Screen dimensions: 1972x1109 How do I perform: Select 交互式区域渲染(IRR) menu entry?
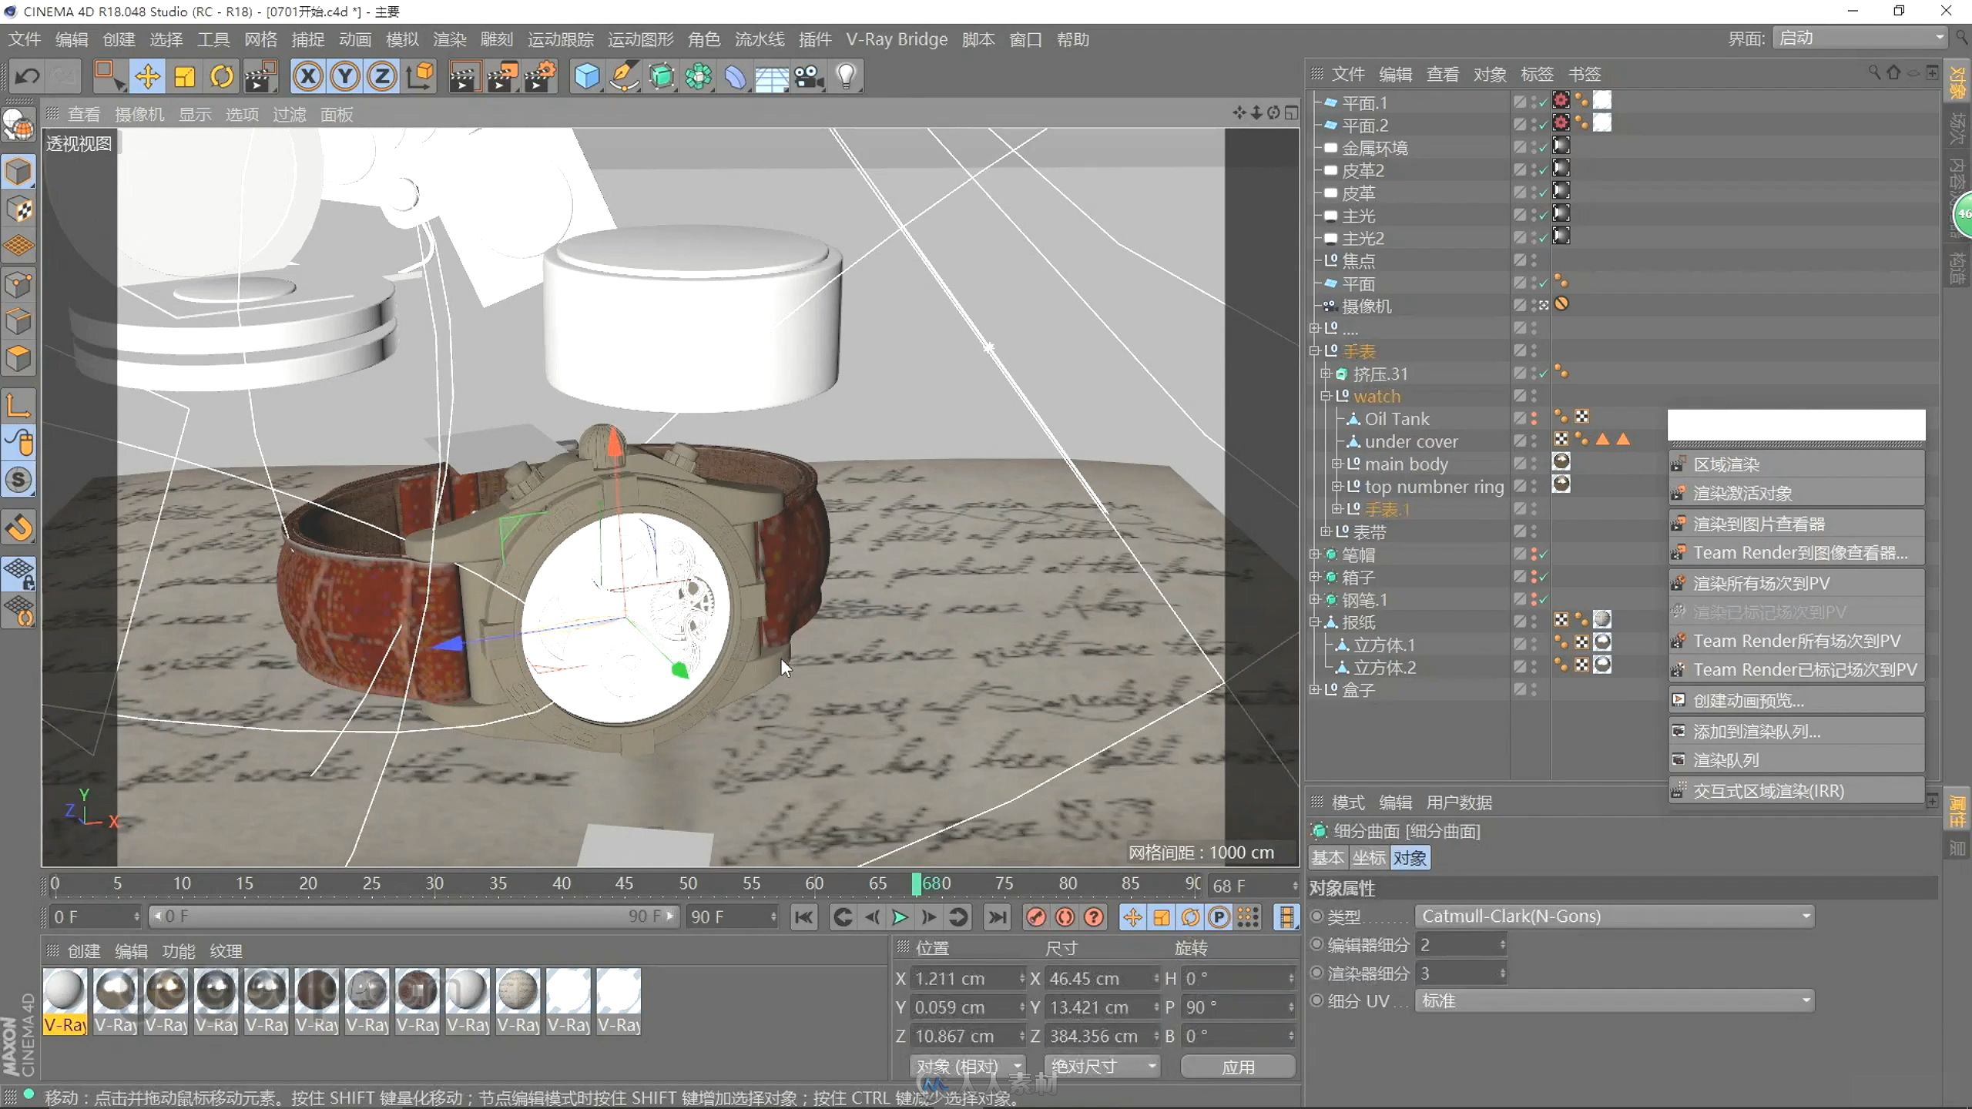click(x=1796, y=791)
